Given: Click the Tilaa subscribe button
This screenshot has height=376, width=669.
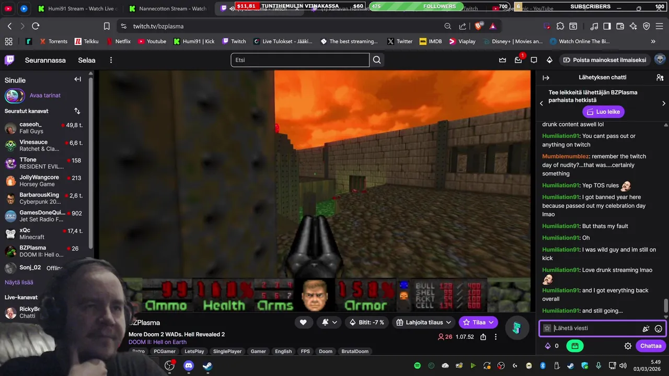Looking at the screenshot, I should [478, 322].
